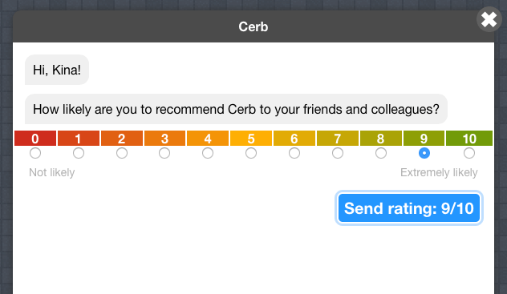This screenshot has height=294, width=507.
Task: Click the olive 9 rating color block
Action: 424,139
